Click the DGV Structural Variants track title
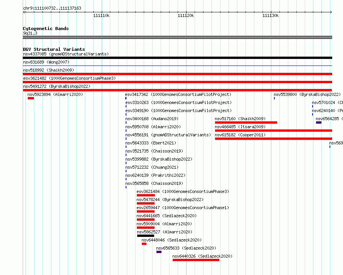Screen dimensions: 343x275 click(x=54, y=49)
